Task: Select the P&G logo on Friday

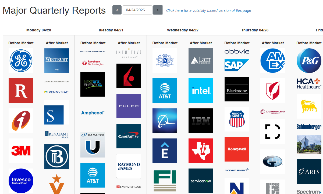Action: 309,61
